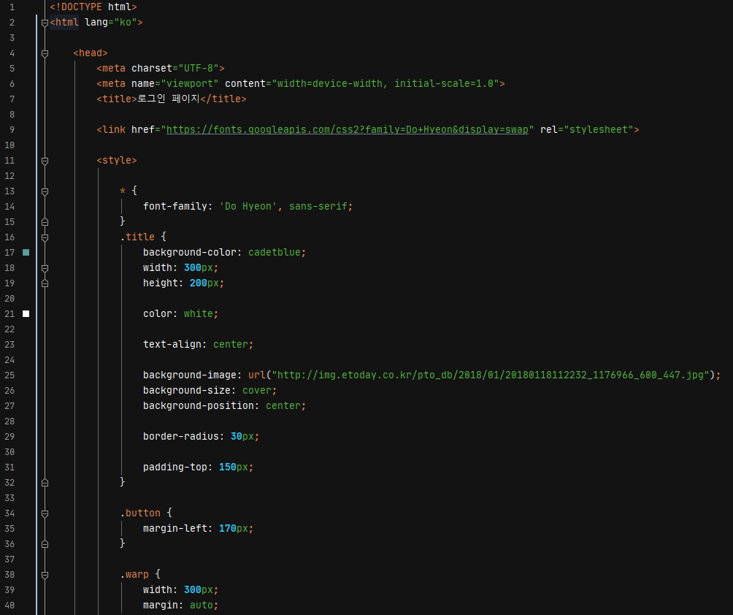Click the title text 로그인 페이지
Viewport: 733px width, 615px height.
click(169, 99)
